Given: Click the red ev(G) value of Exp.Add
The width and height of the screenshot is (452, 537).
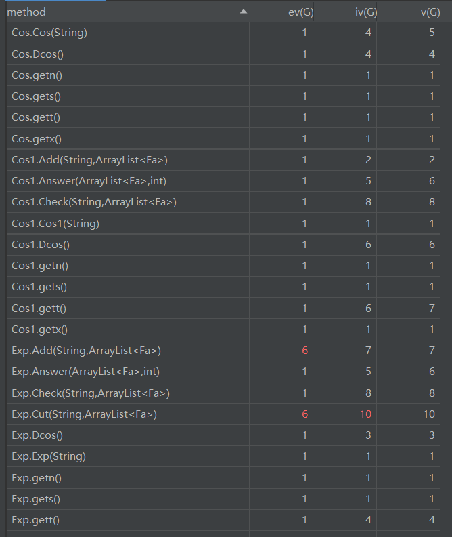Looking at the screenshot, I should 304,351.
